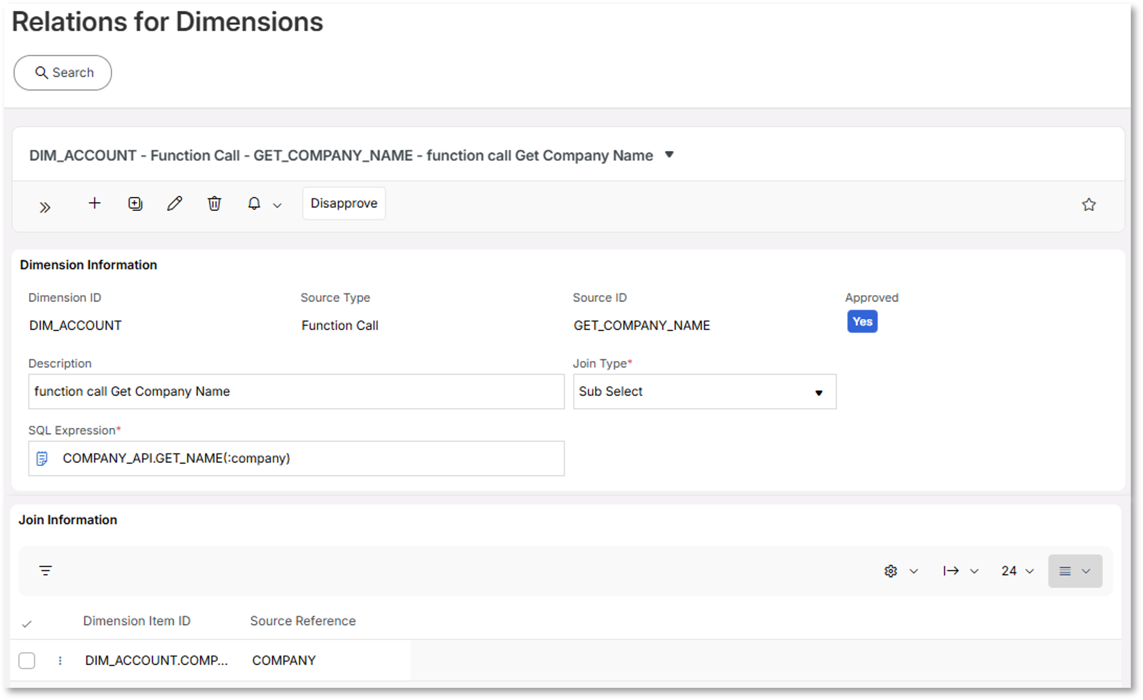Open the SQL Expression editor icon
The width and height of the screenshot is (1143, 700).
click(42, 459)
